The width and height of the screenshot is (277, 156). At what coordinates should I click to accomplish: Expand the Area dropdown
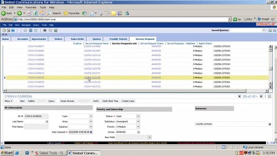coord(90,121)
